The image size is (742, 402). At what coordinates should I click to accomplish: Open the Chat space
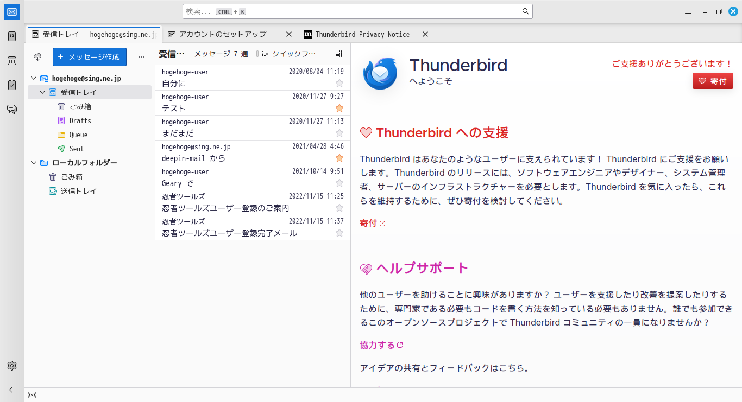(x=12, y=109)
